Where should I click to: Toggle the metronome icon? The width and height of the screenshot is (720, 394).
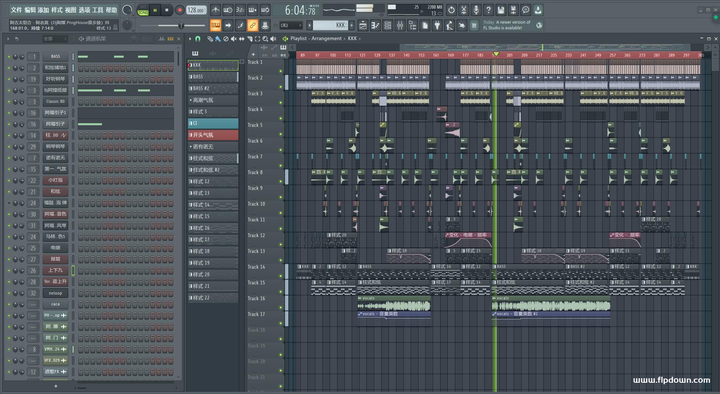pos(215,10)
